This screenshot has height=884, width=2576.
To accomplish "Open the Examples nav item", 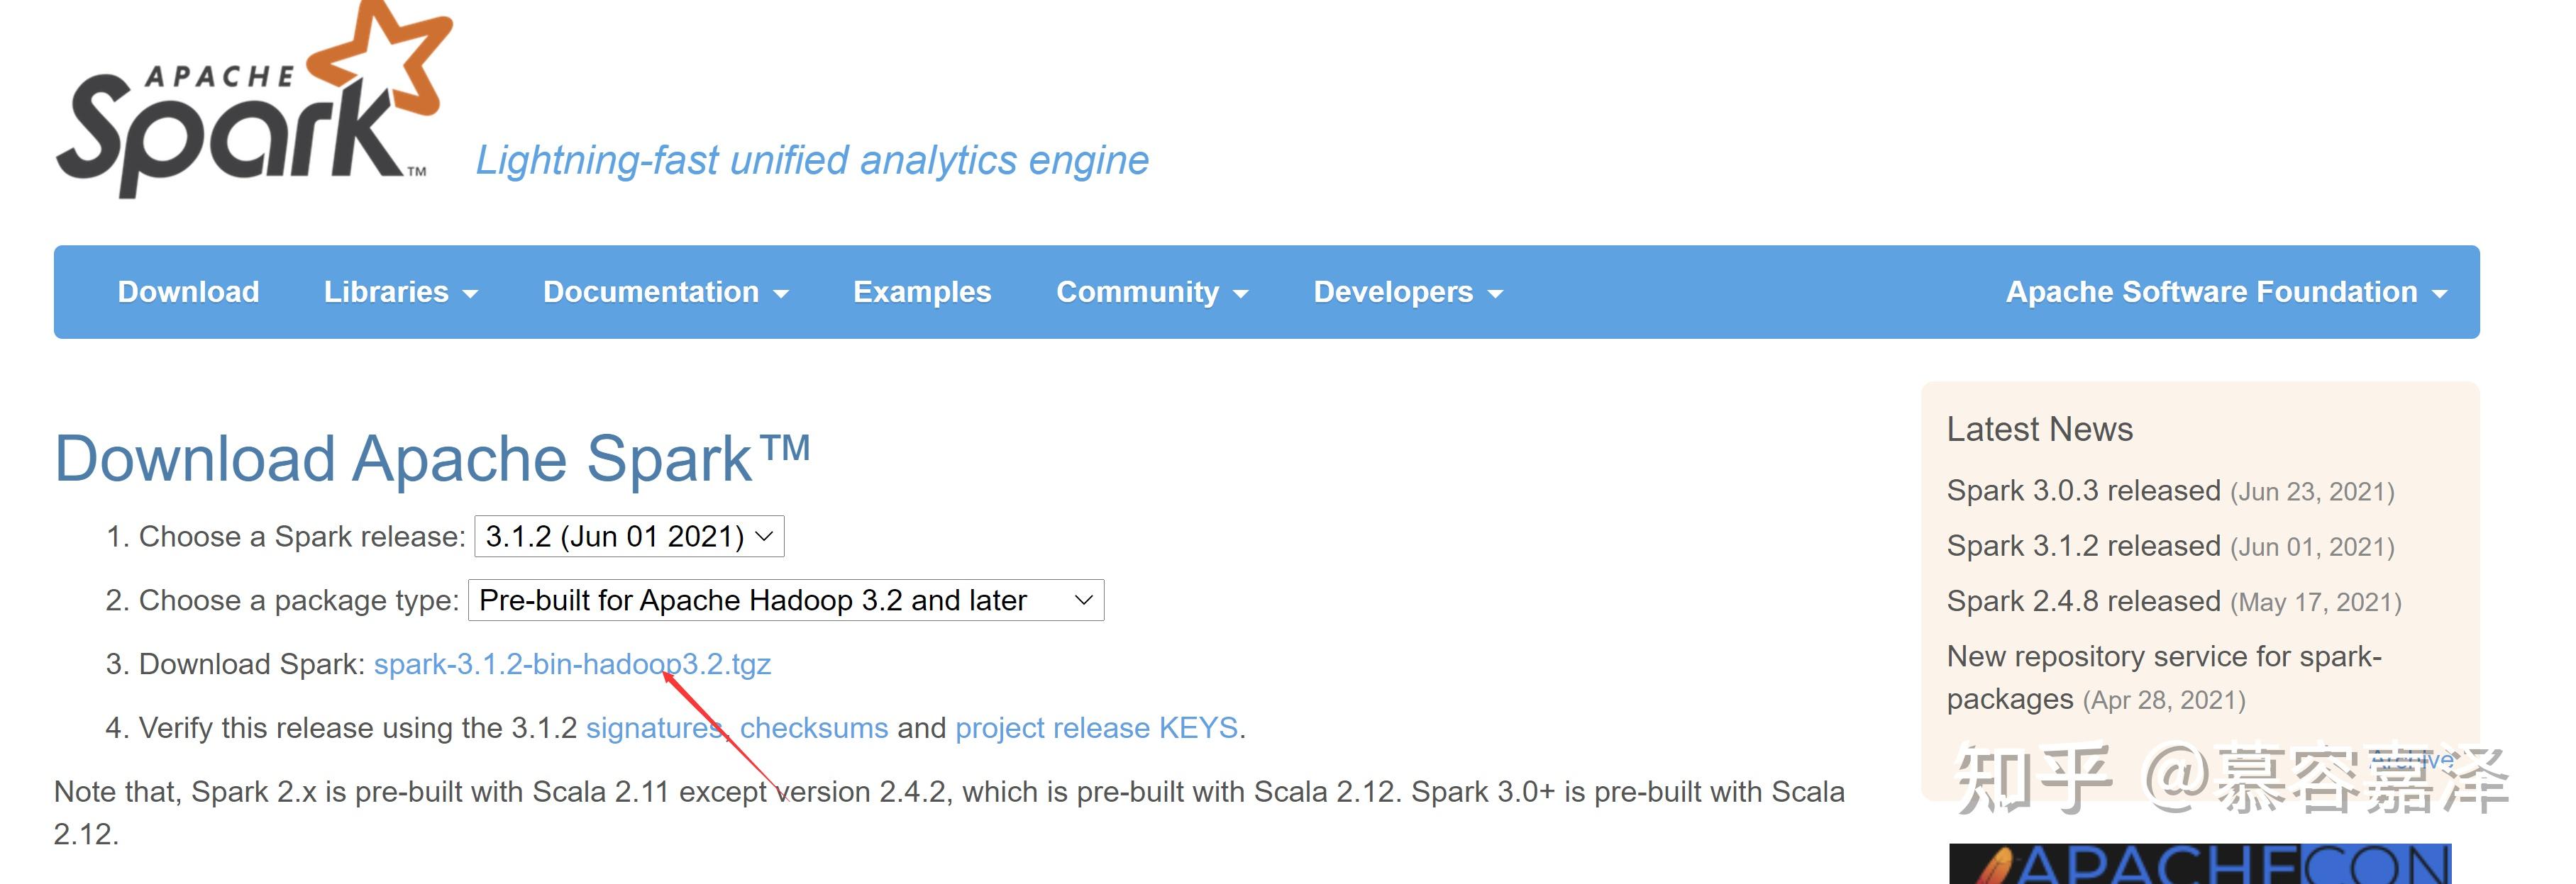I will point(921,291).
